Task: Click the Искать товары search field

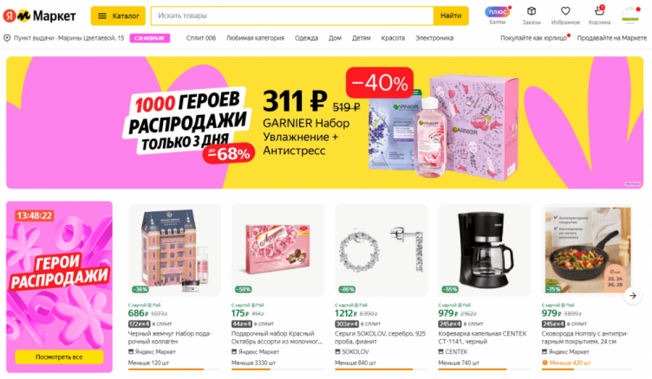Action: pyautogui.click(x=292, y=16)
